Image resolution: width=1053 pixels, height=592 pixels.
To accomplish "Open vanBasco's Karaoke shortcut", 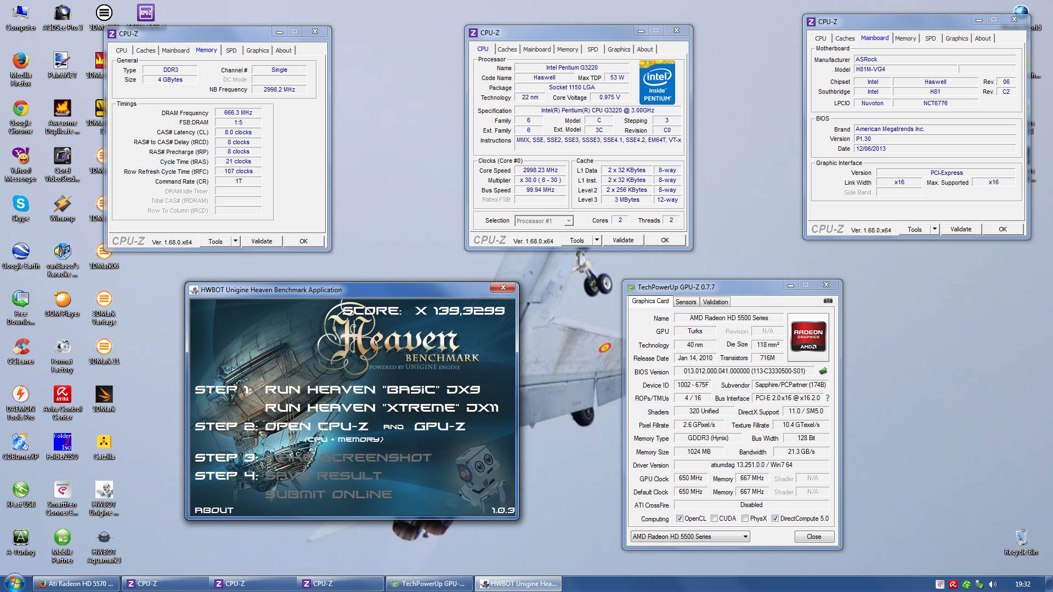I will [x=62, y=259].
